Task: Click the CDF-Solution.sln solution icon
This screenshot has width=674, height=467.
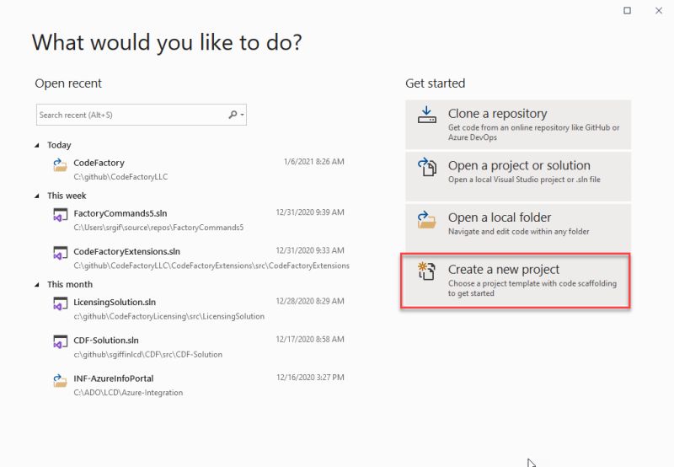Action: point(60,342)
